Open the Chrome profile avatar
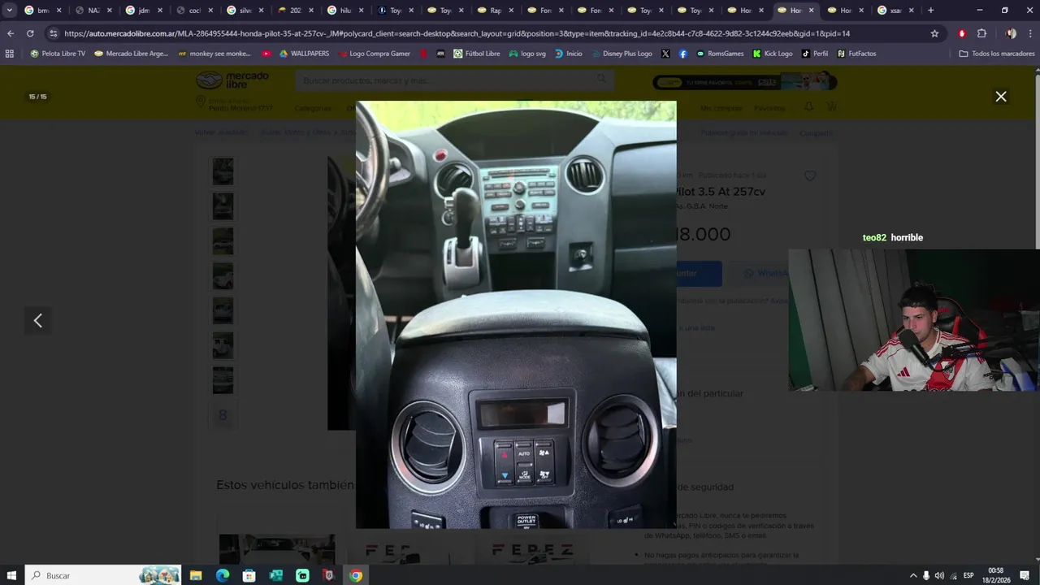1040x585 pixels. pos(1011,33)
